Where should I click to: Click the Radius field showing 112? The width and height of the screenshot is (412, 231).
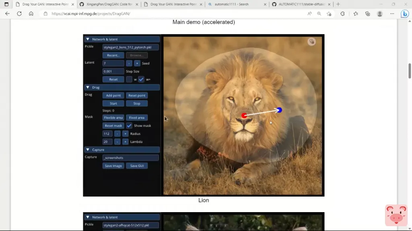pyautogui.click(x=107, y=134)
